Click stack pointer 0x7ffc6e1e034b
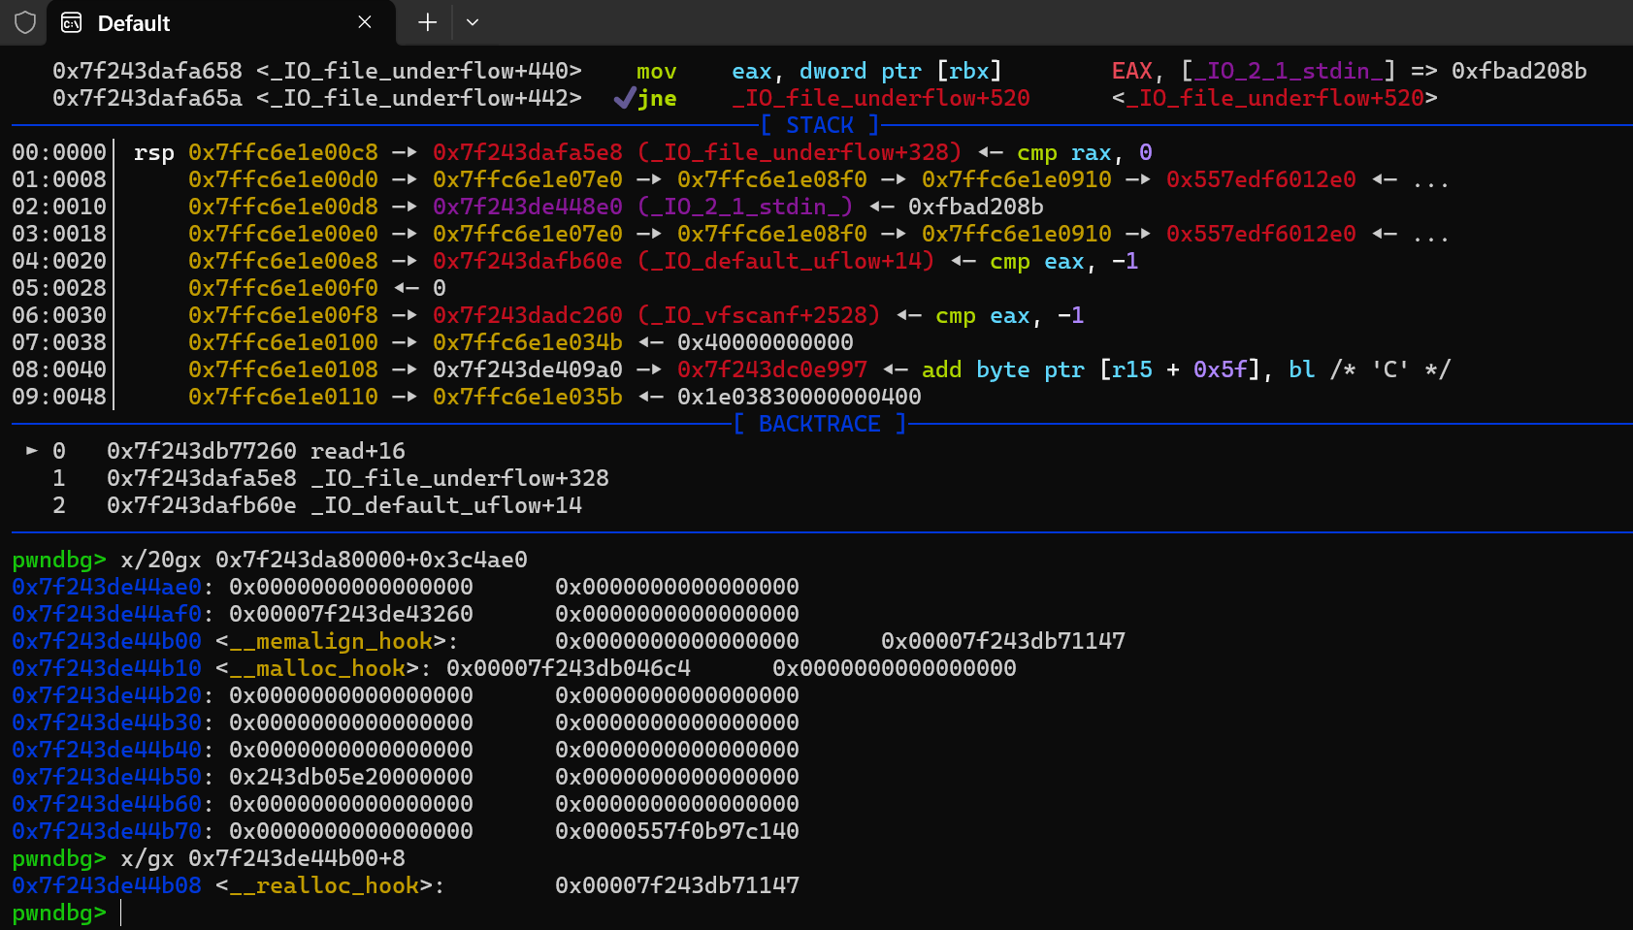The width and height of the screenshot is (1633, 930). [x=528, y=342]
